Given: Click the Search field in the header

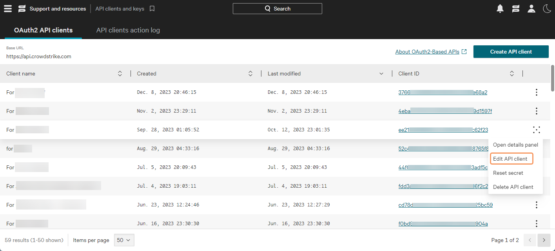Looking at the screenshot, I should tap(277, 9).
